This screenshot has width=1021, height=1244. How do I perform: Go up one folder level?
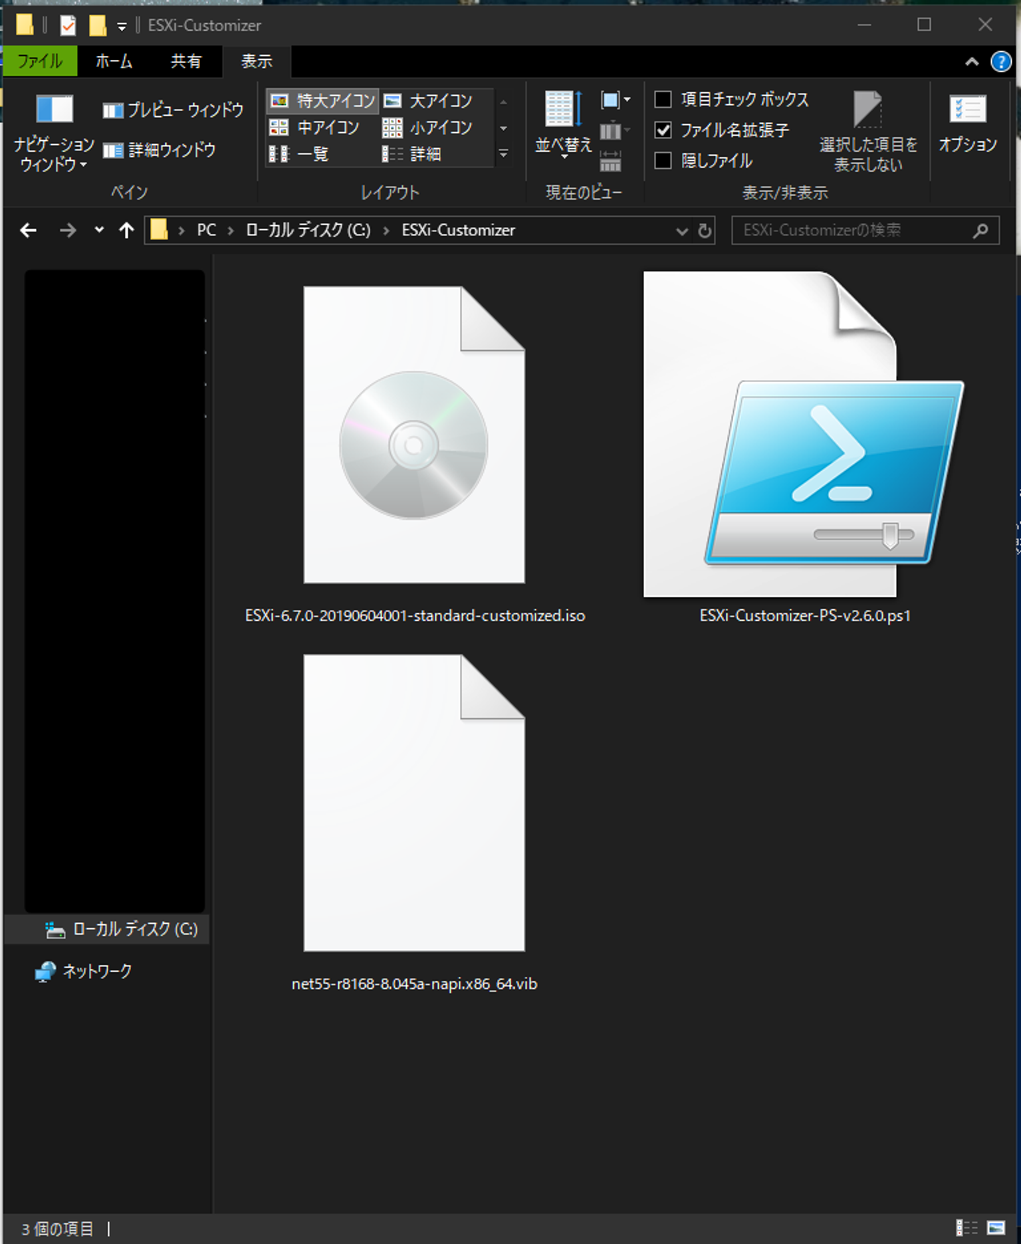126,231
